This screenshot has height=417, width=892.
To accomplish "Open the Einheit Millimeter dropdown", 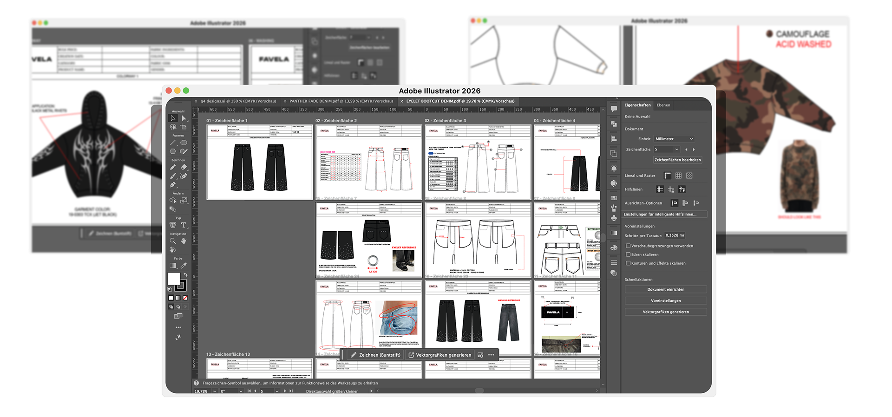I will [x=674, y=139].
